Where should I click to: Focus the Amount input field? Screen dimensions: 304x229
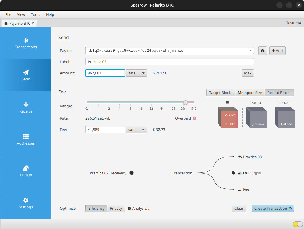tap(105, 73)
